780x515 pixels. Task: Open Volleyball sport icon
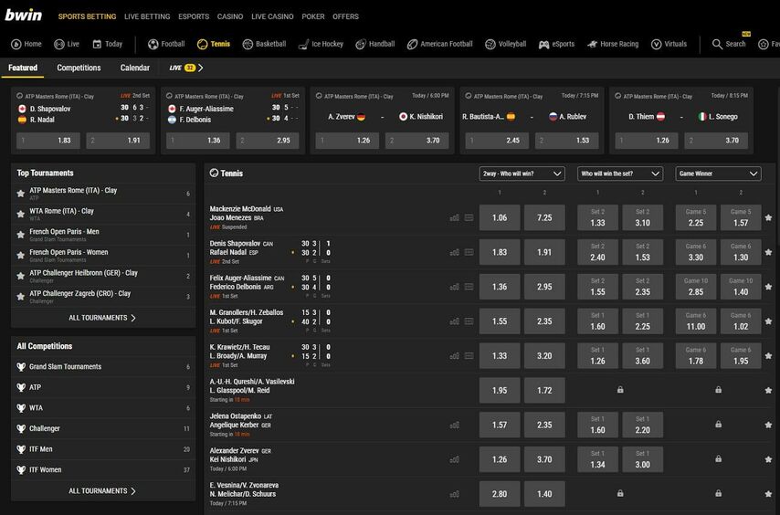(490, 44)
